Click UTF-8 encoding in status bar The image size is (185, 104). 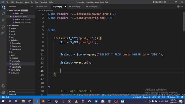pyautogui.click(x=154, y=97)
